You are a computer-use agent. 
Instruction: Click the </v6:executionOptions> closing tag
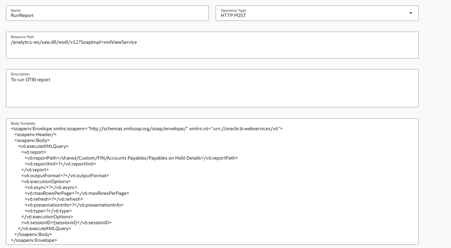[x=47, y=217]
